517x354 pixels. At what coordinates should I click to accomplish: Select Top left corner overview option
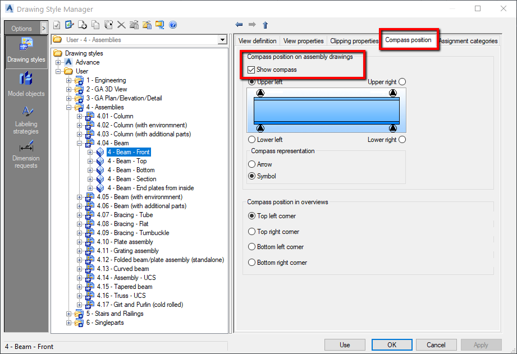(x=251, y=216)
